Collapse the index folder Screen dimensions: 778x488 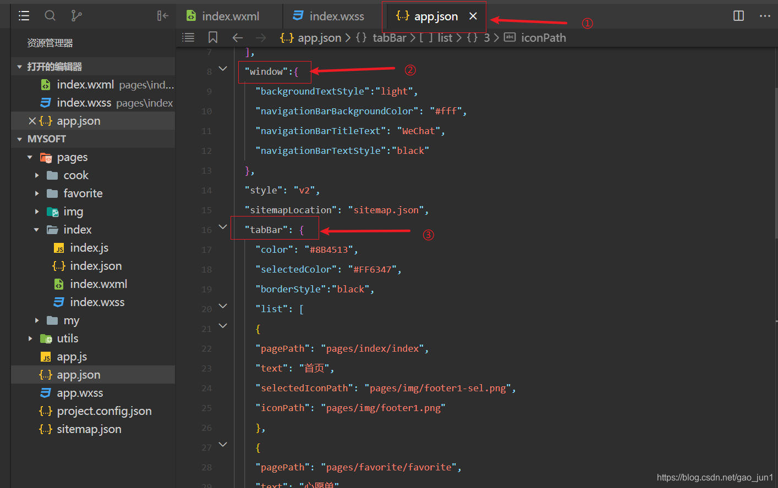point(37,230)
